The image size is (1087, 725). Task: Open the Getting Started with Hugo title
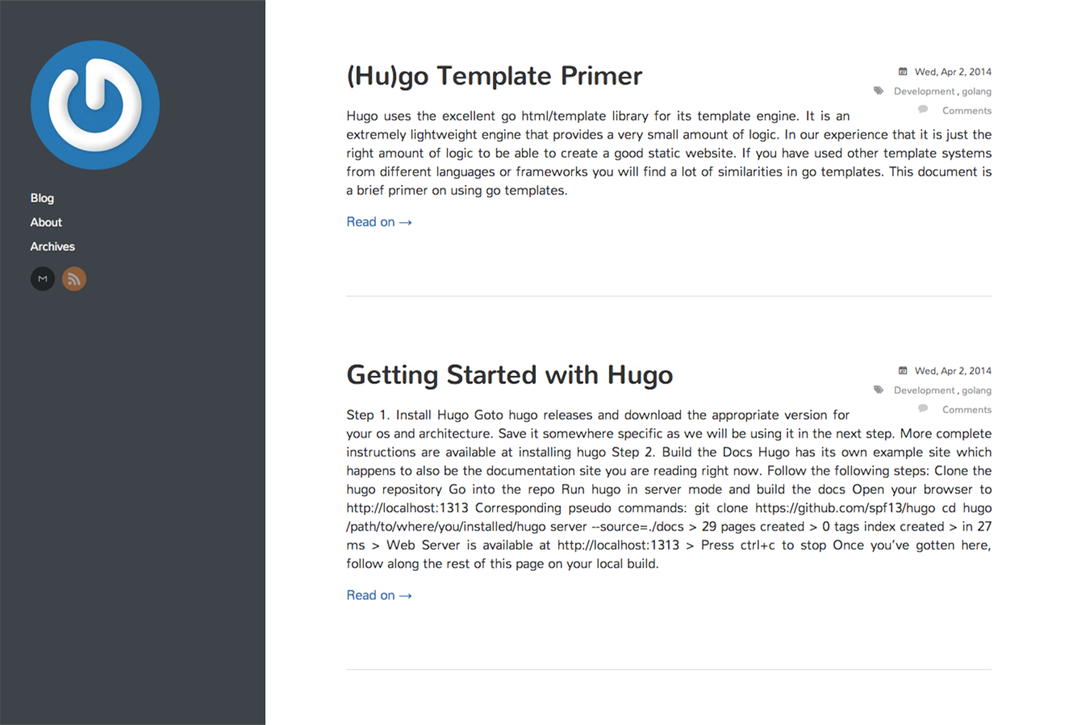click(509, 376)
